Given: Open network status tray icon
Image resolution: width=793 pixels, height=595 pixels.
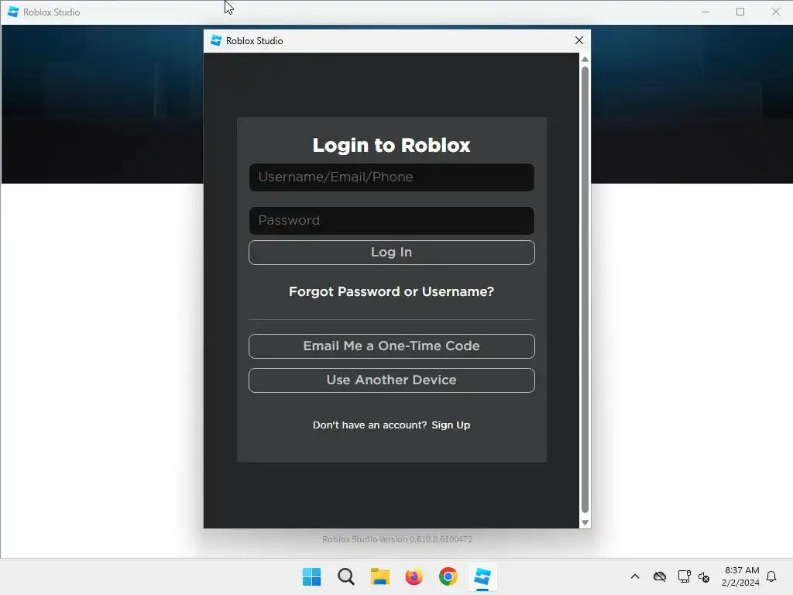Looking at the screenshot, I should click(684, 576).
